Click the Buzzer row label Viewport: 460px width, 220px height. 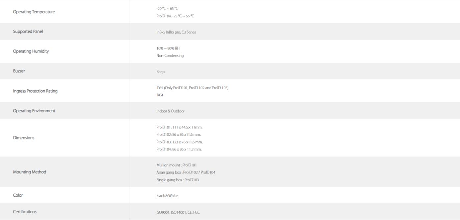tap(19, 71)
